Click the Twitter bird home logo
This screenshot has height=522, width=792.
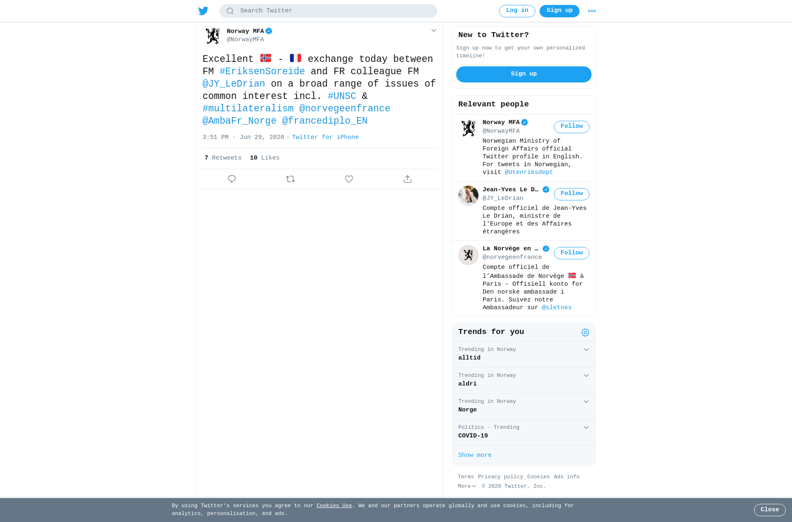click(203, 11)
